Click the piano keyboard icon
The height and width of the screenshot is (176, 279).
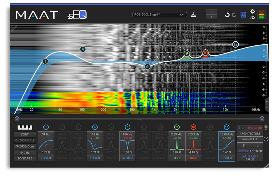click(x=24, y=127)
